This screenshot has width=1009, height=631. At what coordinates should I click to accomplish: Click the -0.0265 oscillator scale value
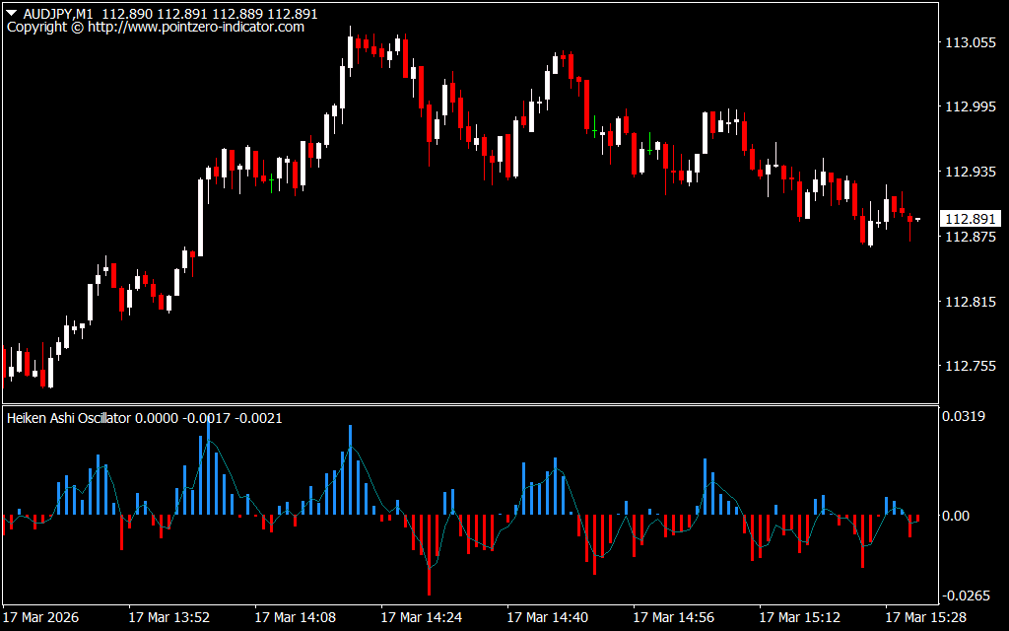965,595
